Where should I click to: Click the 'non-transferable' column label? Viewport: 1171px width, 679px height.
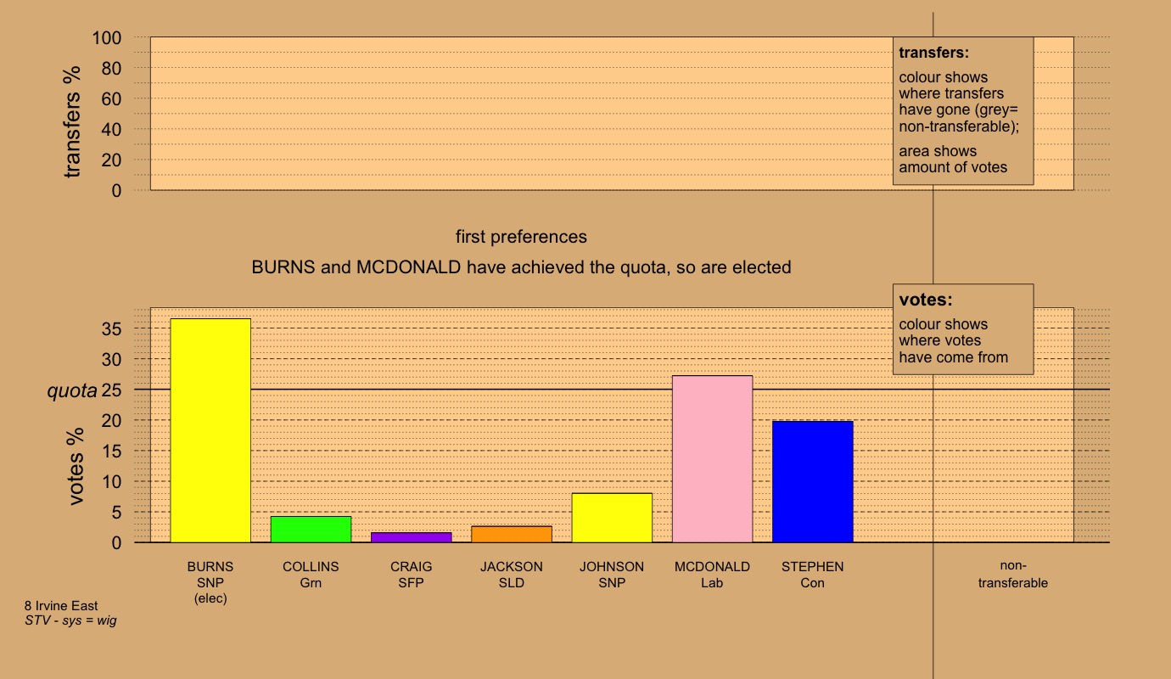1013,575
